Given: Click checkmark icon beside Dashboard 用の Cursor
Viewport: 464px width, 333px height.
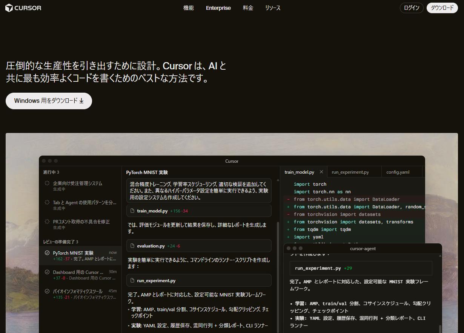Looking at the screenshot, I should [x=47, y=272].
